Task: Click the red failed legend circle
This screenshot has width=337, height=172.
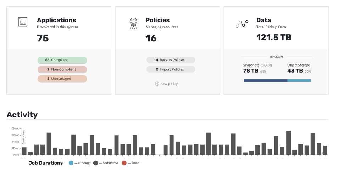Action: [124, 163]
